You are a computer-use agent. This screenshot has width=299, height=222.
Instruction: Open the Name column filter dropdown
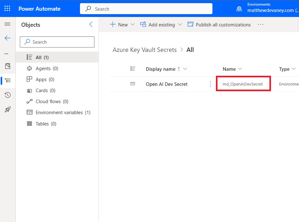tap(240, 69)
